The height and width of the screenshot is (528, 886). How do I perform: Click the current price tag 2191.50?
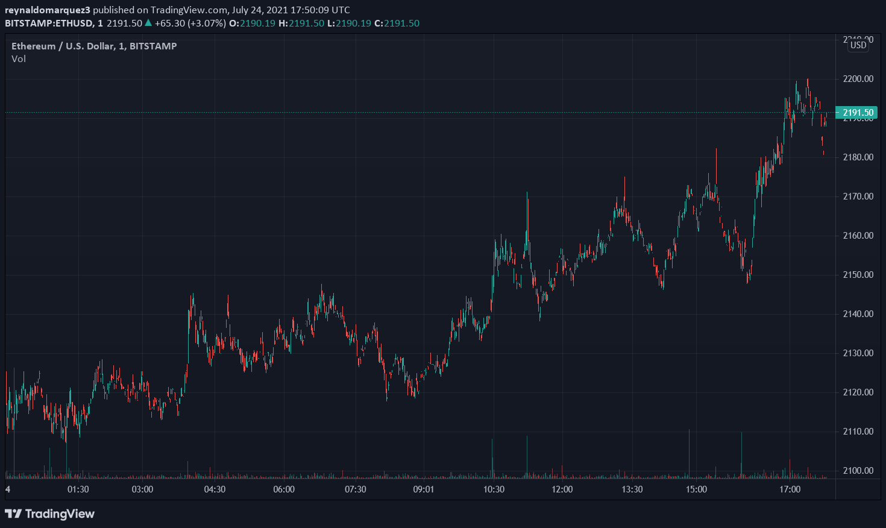pyautogui.click(x=856, y=113)
